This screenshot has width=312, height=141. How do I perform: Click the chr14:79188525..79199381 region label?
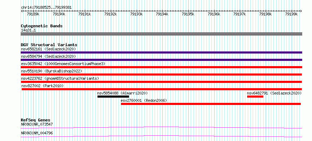pos(46,8)
